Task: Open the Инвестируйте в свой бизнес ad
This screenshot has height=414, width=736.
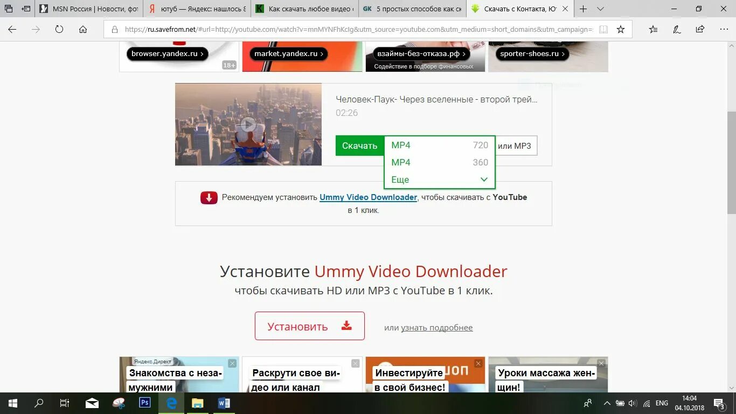Action: pos(410,379)
